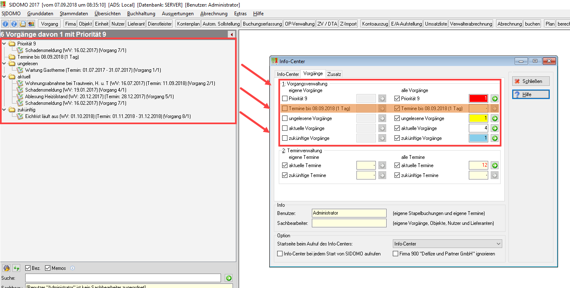Click the empty Sachbearbeiter field in Info-Center
The width and height of the screenshot is (570, 288).
(349, 223)
